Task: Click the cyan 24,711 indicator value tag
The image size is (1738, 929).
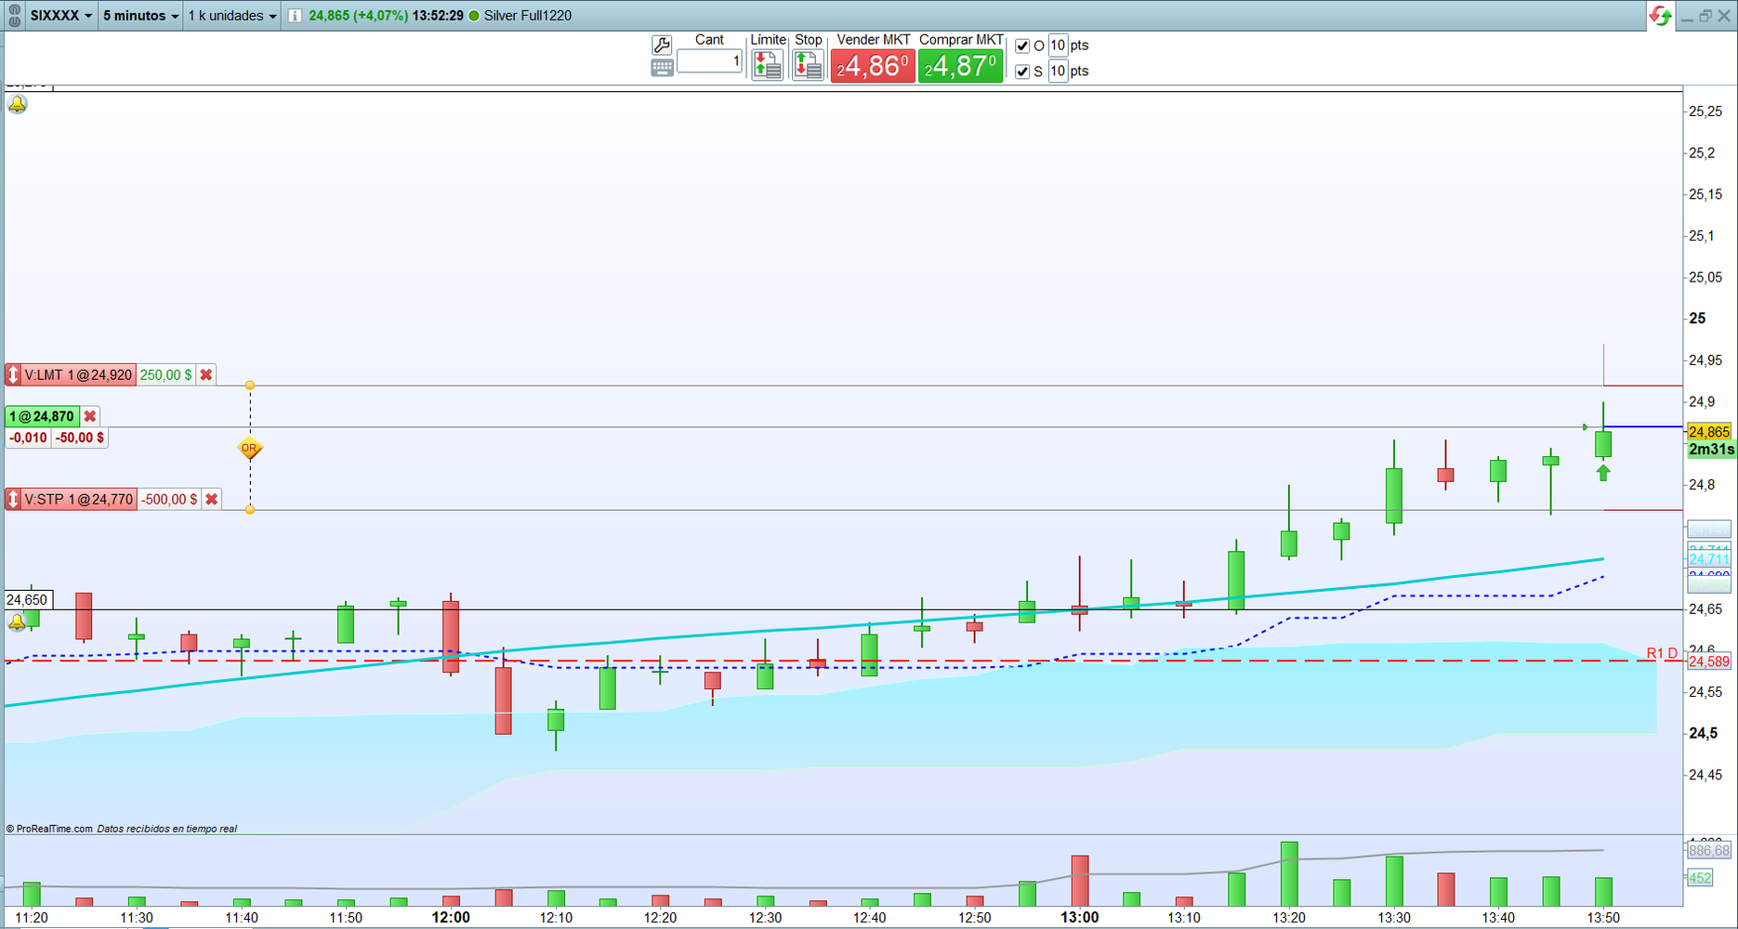Action: pyautogui.click(x=1709, y=559)
